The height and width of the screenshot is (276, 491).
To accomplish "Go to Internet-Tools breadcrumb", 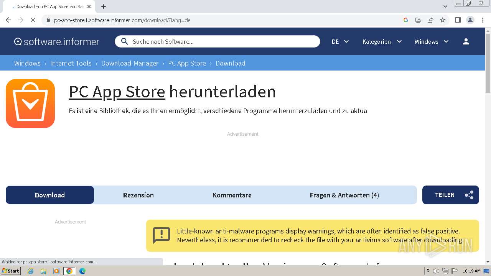I will tap(71, 63).
